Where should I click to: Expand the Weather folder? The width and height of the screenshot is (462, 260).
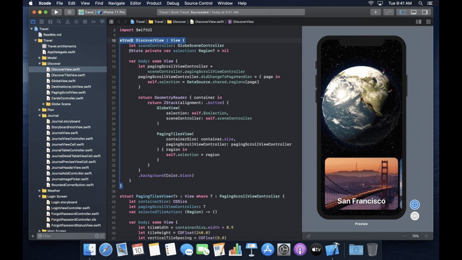[x=39, y=190]
